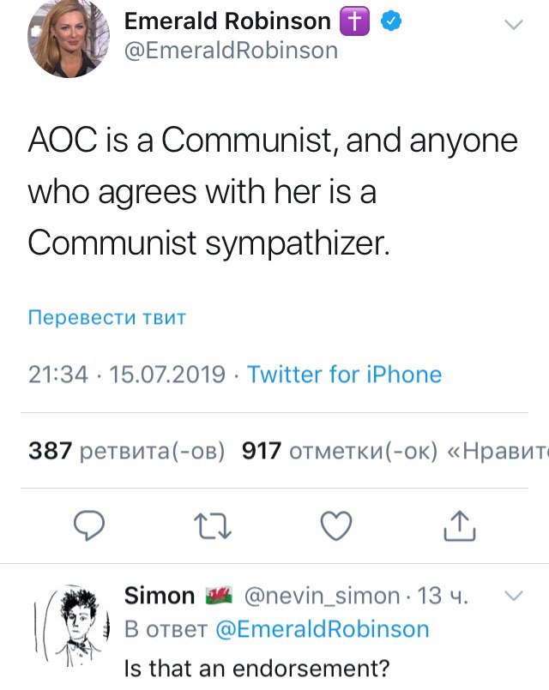The image size is (549, 690).
Task: Click the tweet timestamp 21:34 · 15.07.2019
Action: click(127, 375)
